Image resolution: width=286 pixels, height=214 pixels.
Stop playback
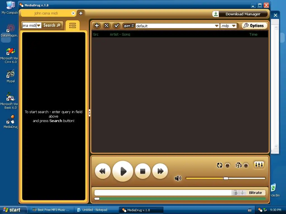coord(143,171)
